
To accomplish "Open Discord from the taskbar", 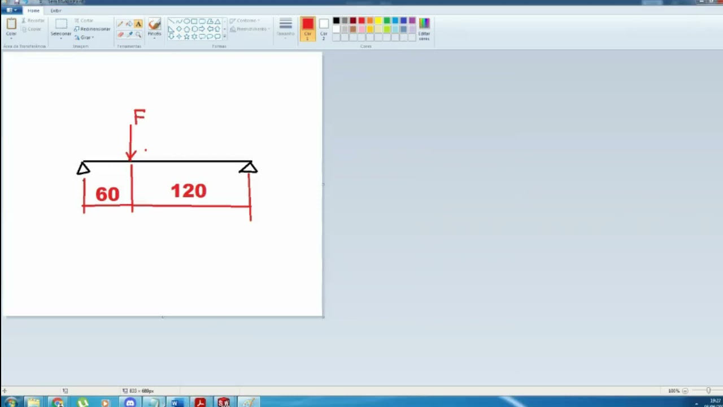I will point(130,402).
